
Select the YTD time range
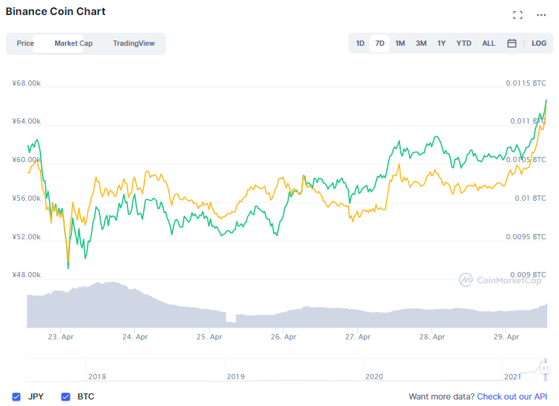[464, 44]
